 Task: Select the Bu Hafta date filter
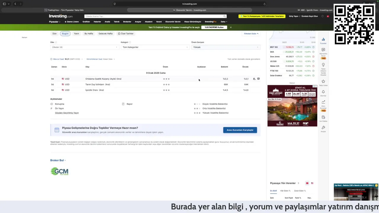(x=89, y=33)
